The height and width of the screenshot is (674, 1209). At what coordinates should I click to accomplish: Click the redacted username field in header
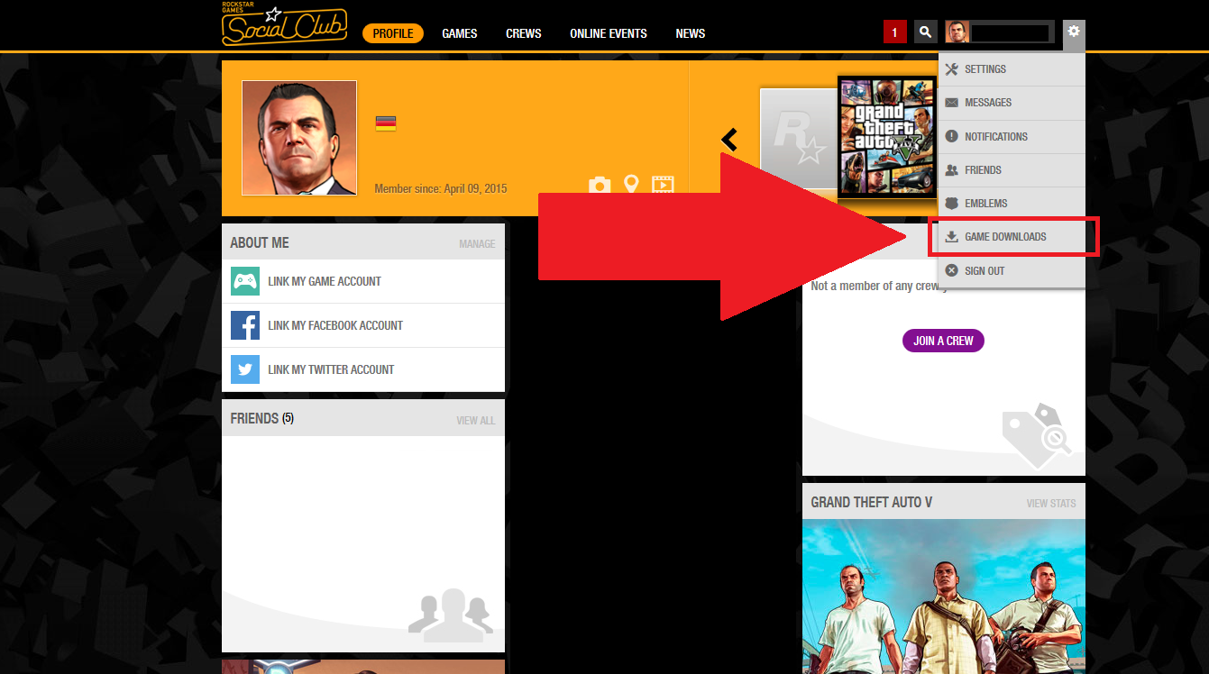pos(1011,32)
